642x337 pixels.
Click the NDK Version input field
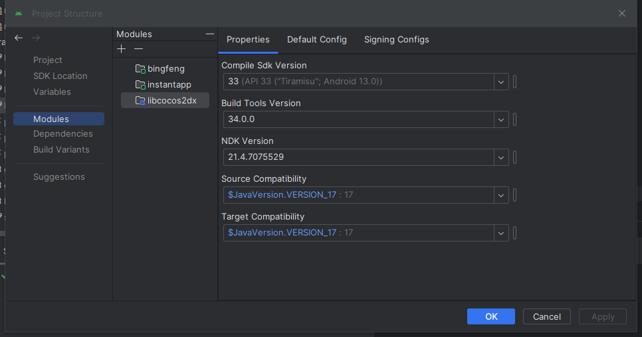click(x=359, y=157)
